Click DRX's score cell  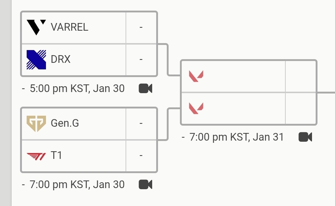point(141,60)
